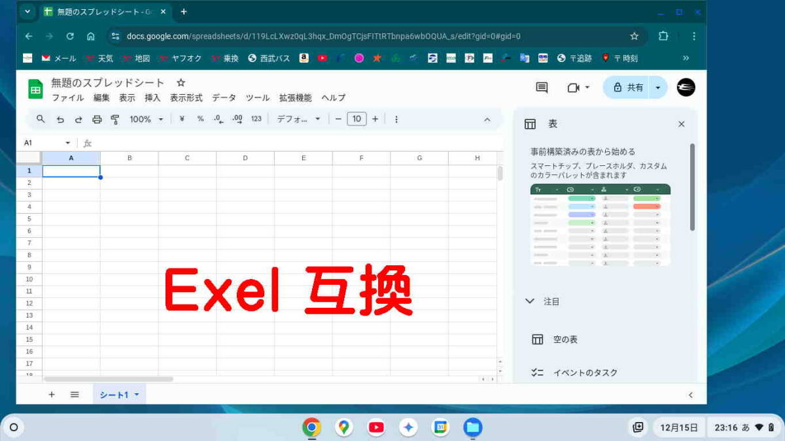Undo the last action
The image size is (785, 441).
coord(60,119)
